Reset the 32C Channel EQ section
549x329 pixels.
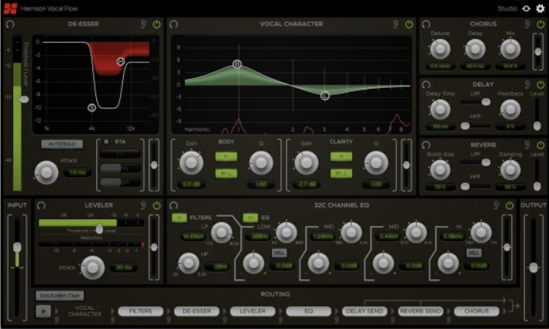coord(173,205)
